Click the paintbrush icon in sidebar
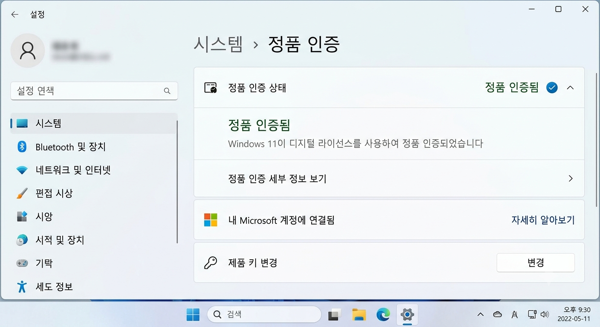 point(22,193)
